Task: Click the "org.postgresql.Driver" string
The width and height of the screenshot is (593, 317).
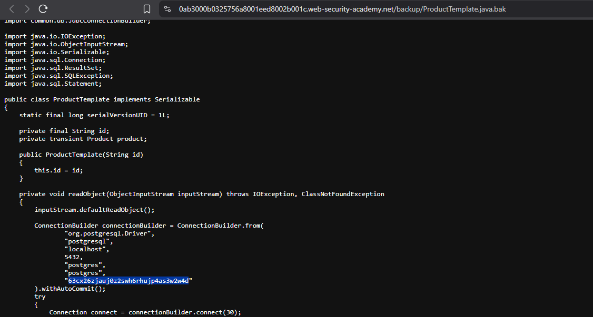Action: point(109,233)
